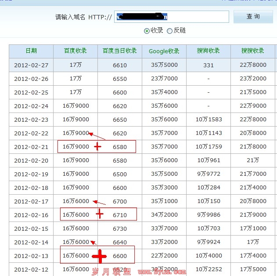Click the 百度当日收录 column header
The image size is (277, 276).
[x=120, y=51]
